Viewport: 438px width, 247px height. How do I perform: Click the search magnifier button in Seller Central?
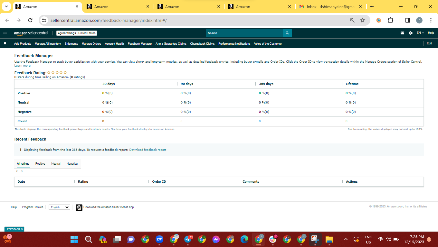click(287, 33)
